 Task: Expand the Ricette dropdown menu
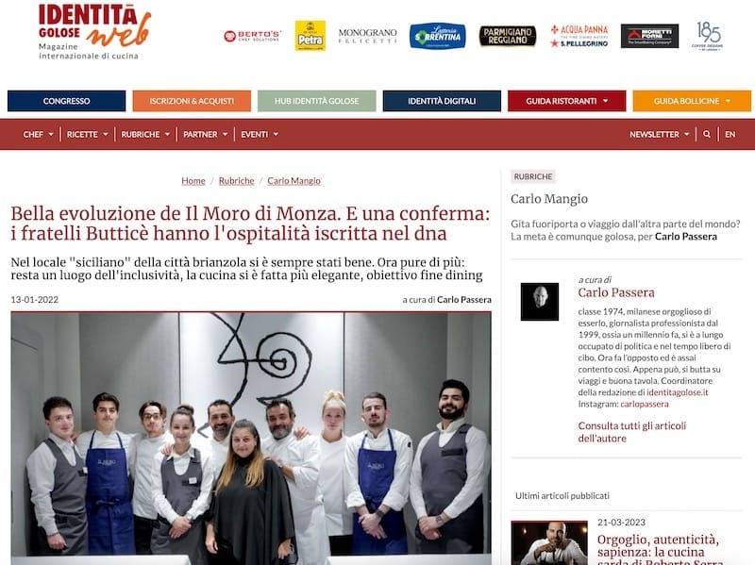(x=87, y=134)
